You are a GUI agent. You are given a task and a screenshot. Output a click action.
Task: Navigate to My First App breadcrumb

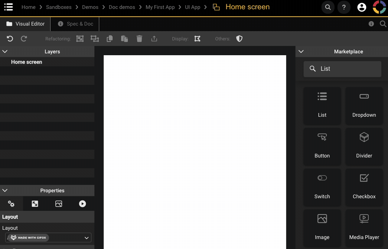click(x=160, y=7)
